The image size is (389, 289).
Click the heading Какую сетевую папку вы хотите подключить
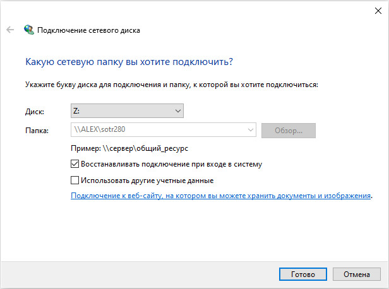[x=129, y=62]
